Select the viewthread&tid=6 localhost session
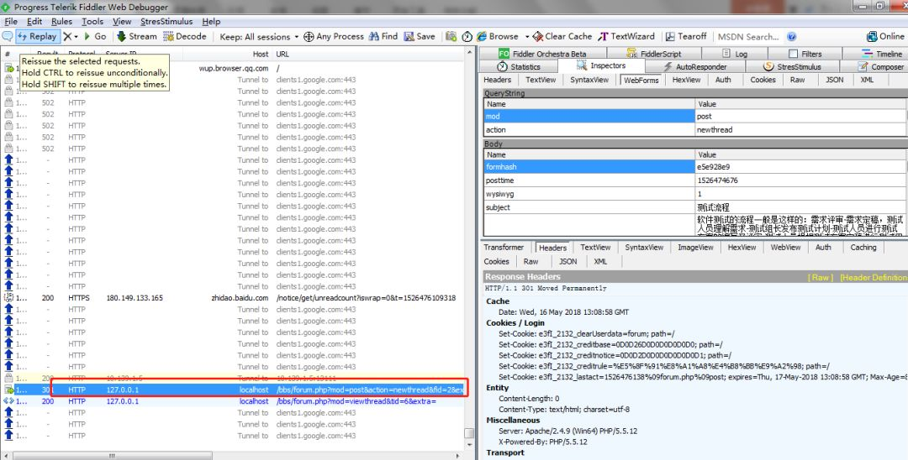 [234, 401]
